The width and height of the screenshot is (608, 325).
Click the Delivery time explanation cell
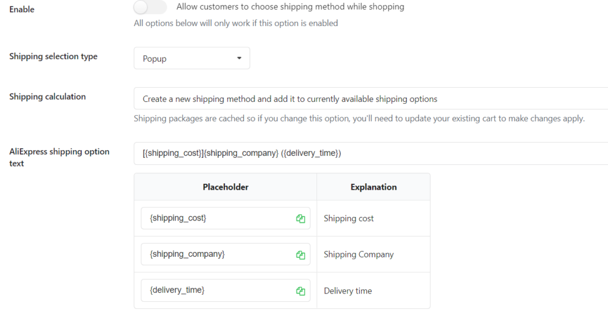pyautogui.click(x=373, y=291)
